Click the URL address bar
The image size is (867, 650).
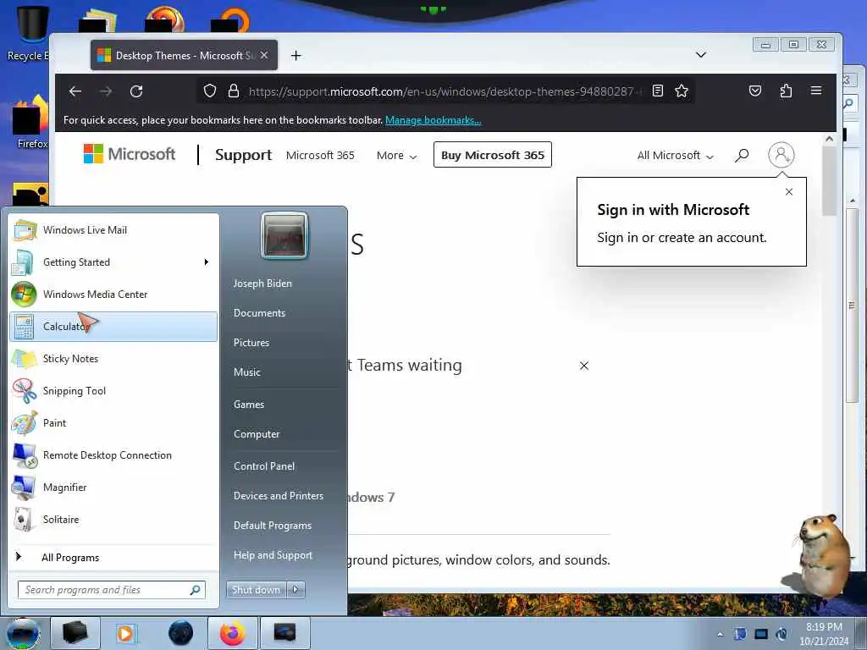(x=444, y=91)
